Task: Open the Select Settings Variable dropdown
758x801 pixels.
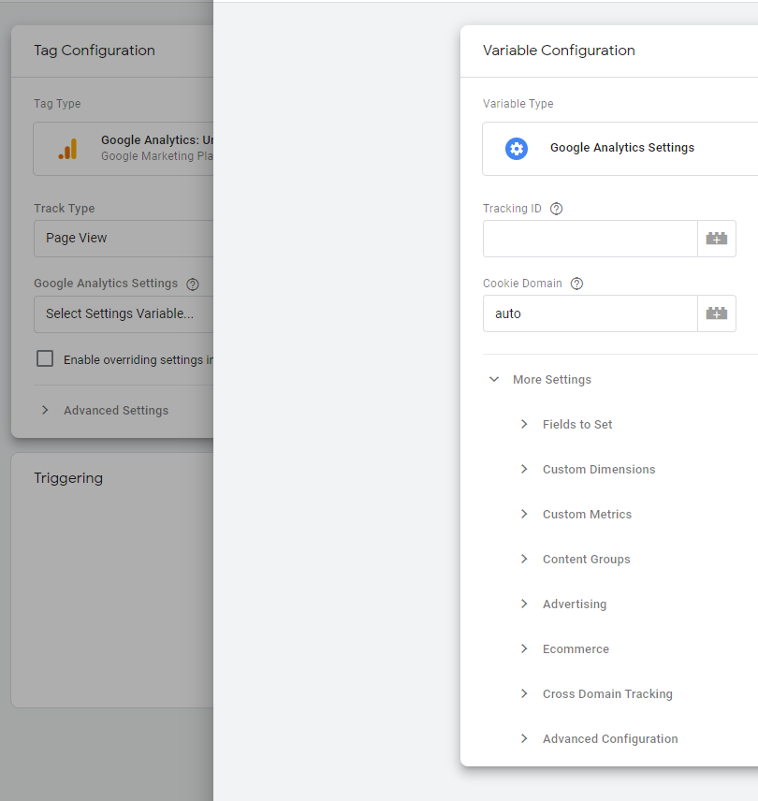Action: 124,313
